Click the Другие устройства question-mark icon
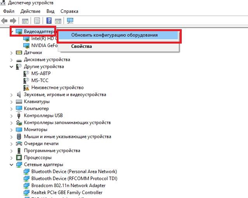 pos(19,67)
